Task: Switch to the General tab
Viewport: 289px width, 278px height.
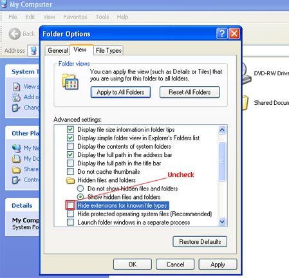Action: coord(58,50)
